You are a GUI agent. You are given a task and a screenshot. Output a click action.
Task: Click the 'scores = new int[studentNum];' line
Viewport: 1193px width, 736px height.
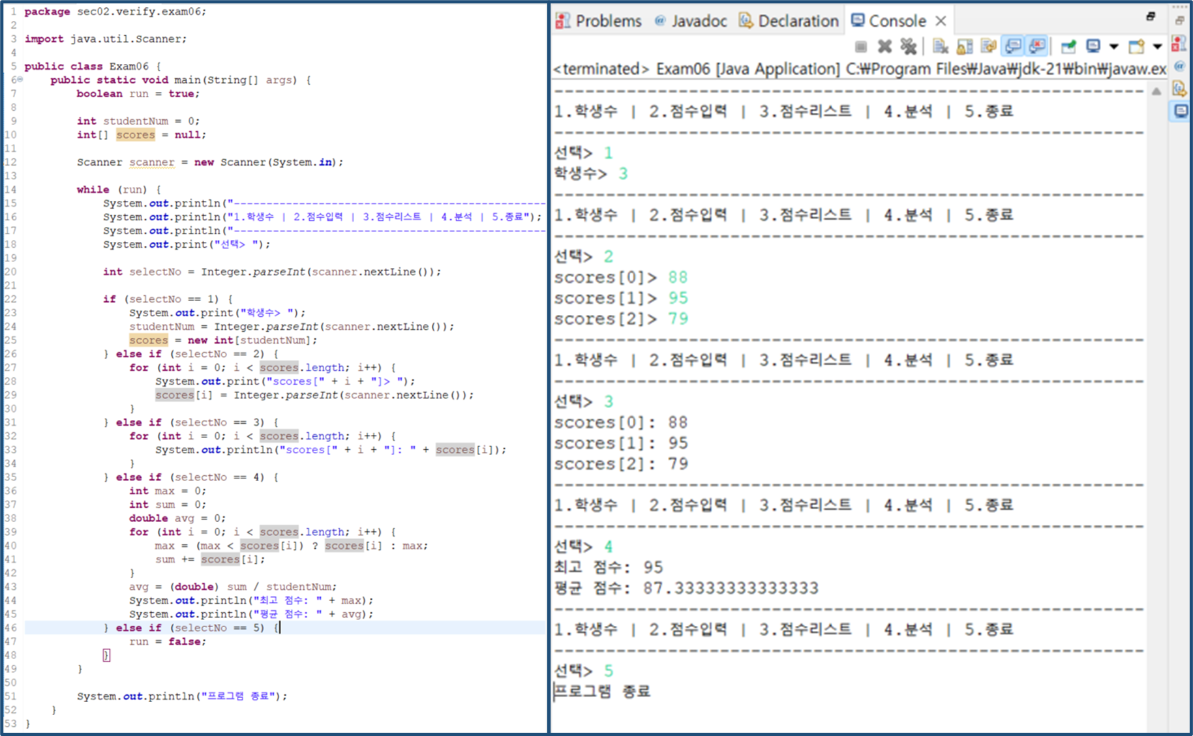223,340
